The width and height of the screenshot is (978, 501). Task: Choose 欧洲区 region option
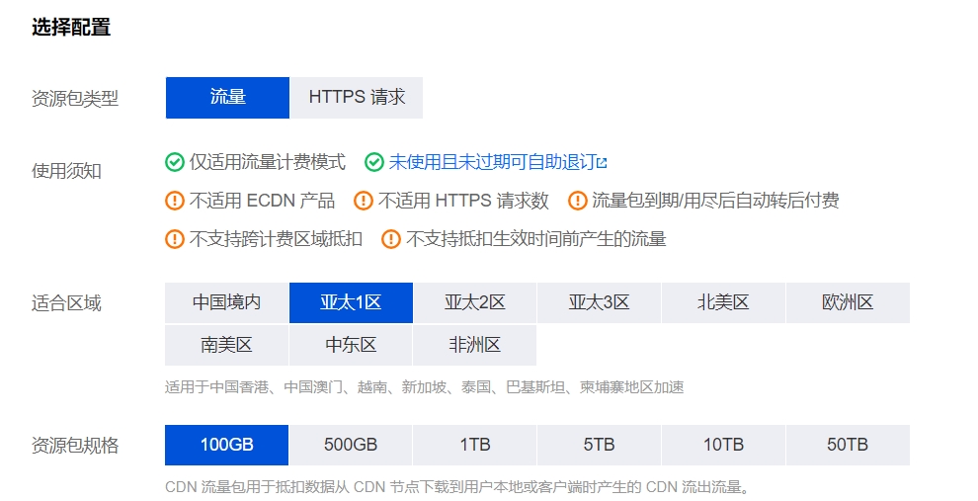[848, 302]
